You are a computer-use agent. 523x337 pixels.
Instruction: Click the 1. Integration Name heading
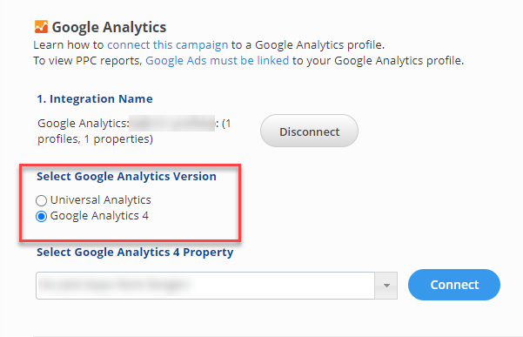point(95,98)
